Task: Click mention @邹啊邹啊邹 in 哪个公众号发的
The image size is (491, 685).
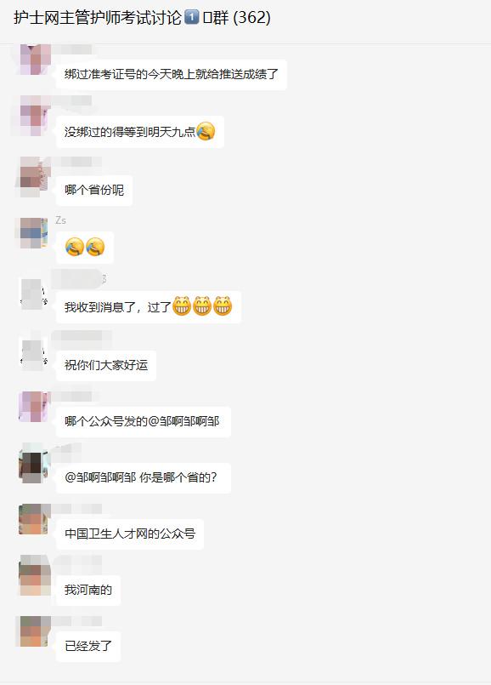Action: coord(183,421)
